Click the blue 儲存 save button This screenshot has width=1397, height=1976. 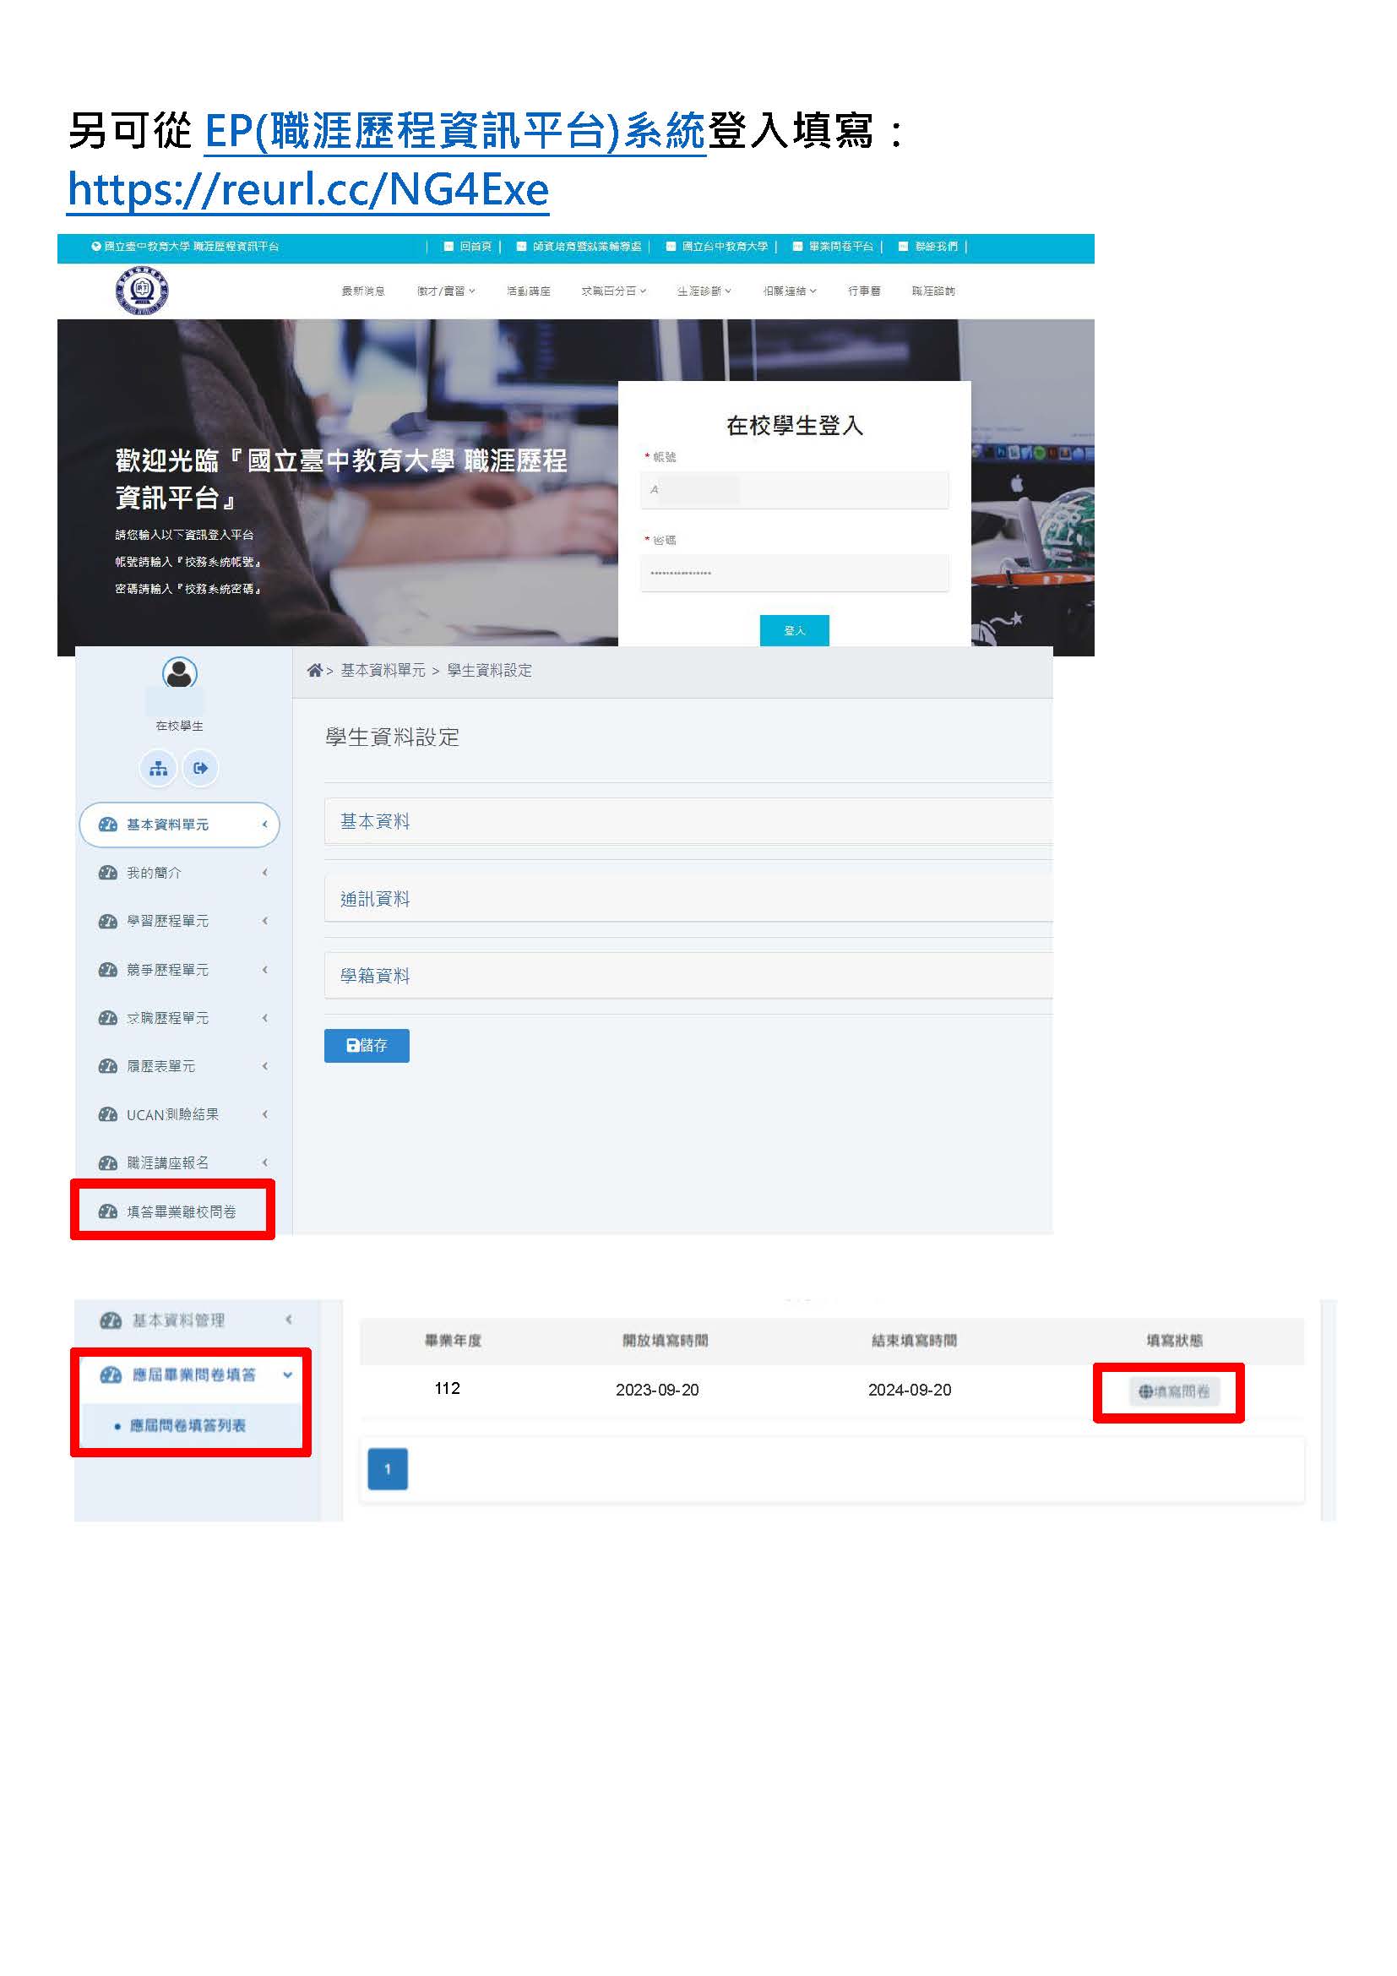(367, 1046)
